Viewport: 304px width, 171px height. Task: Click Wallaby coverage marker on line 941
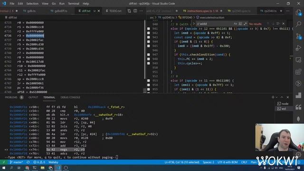[x=149, y=28]
